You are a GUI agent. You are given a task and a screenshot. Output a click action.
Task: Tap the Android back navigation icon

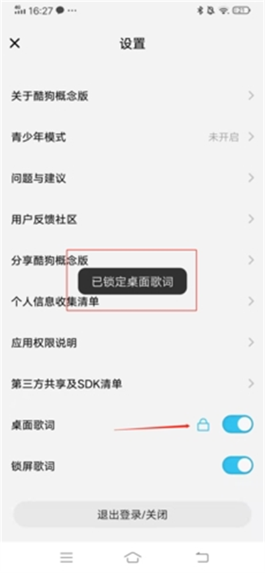(202, 557)
